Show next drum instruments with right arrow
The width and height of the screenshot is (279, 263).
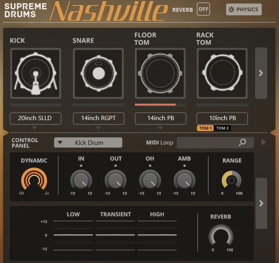pyautogui.click(x=261, y=73)
